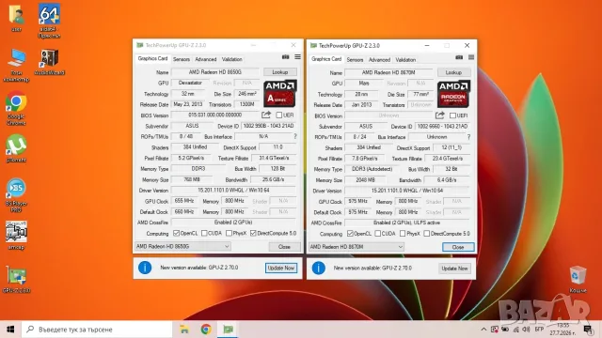Click Bus Interface question mark in left window

(x=294, y=136)
